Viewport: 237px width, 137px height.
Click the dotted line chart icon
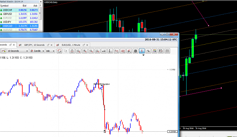(4, 51)
